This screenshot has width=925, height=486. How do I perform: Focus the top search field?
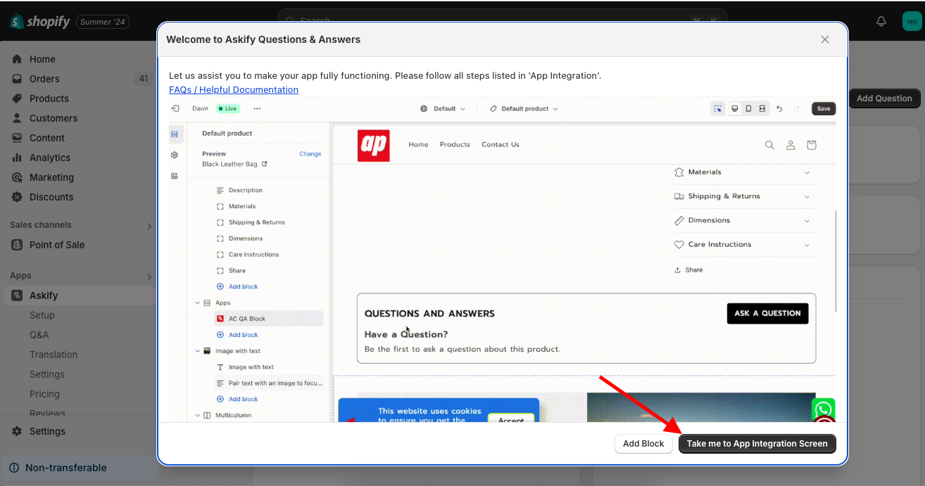coord(502,20)
